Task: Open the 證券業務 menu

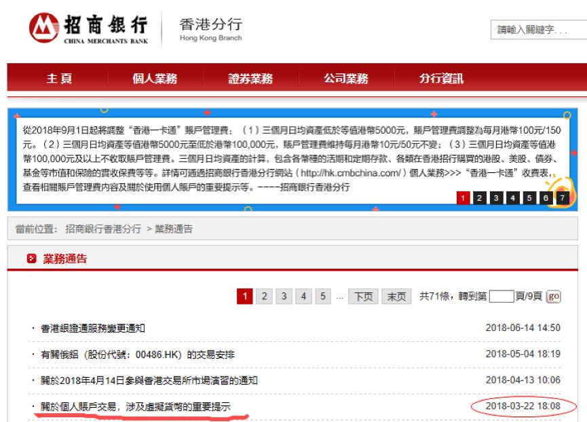Action: click(x=250, y=78)
